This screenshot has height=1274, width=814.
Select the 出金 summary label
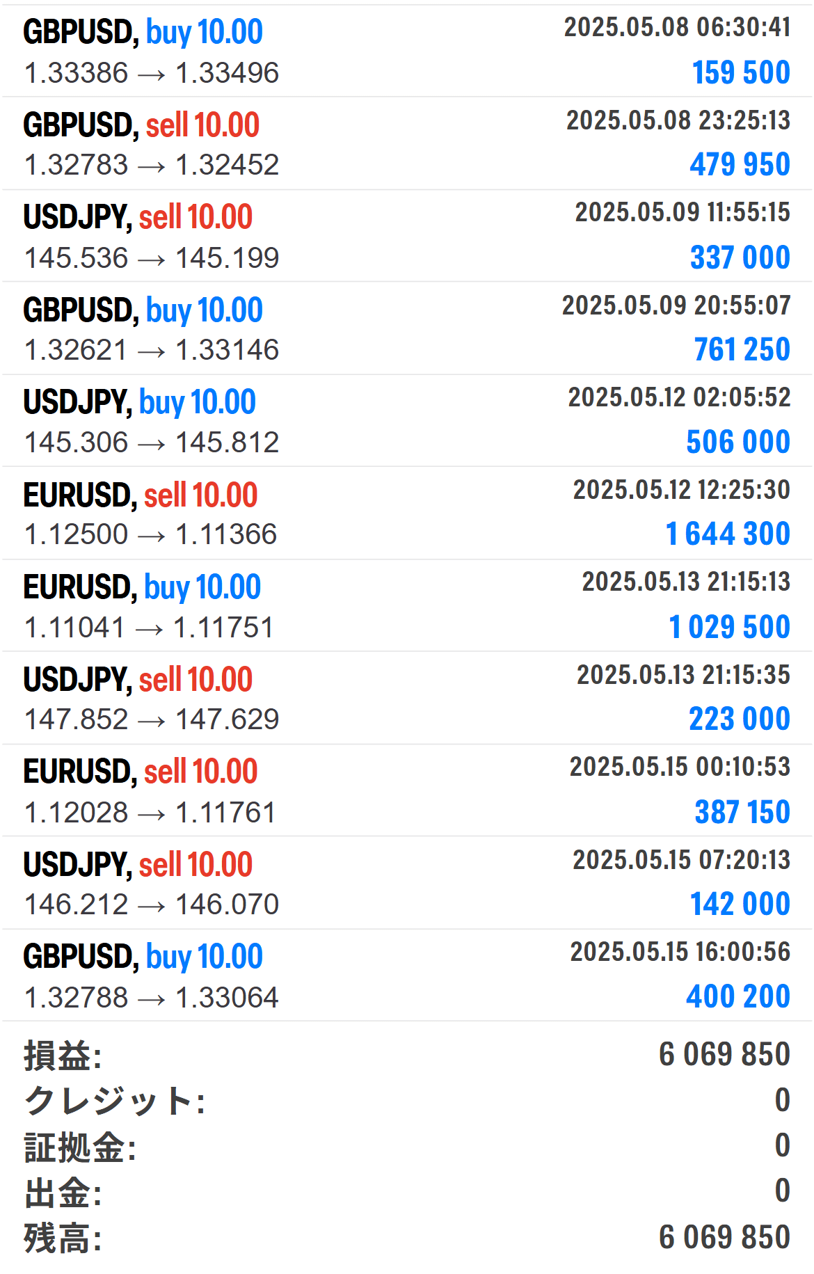coord(63,1193)
